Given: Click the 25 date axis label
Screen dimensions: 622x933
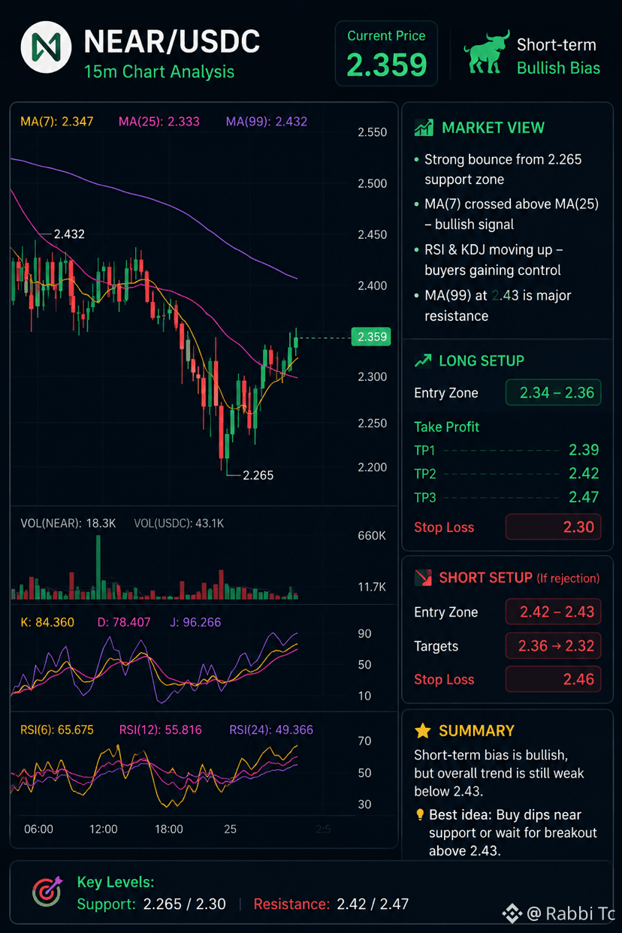Looking at the screenshot, I should pos(230,829).
